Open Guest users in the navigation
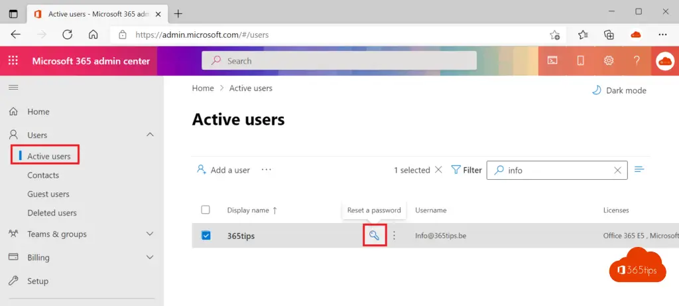The height and width of the screenshot is (306, 679). 48,194
